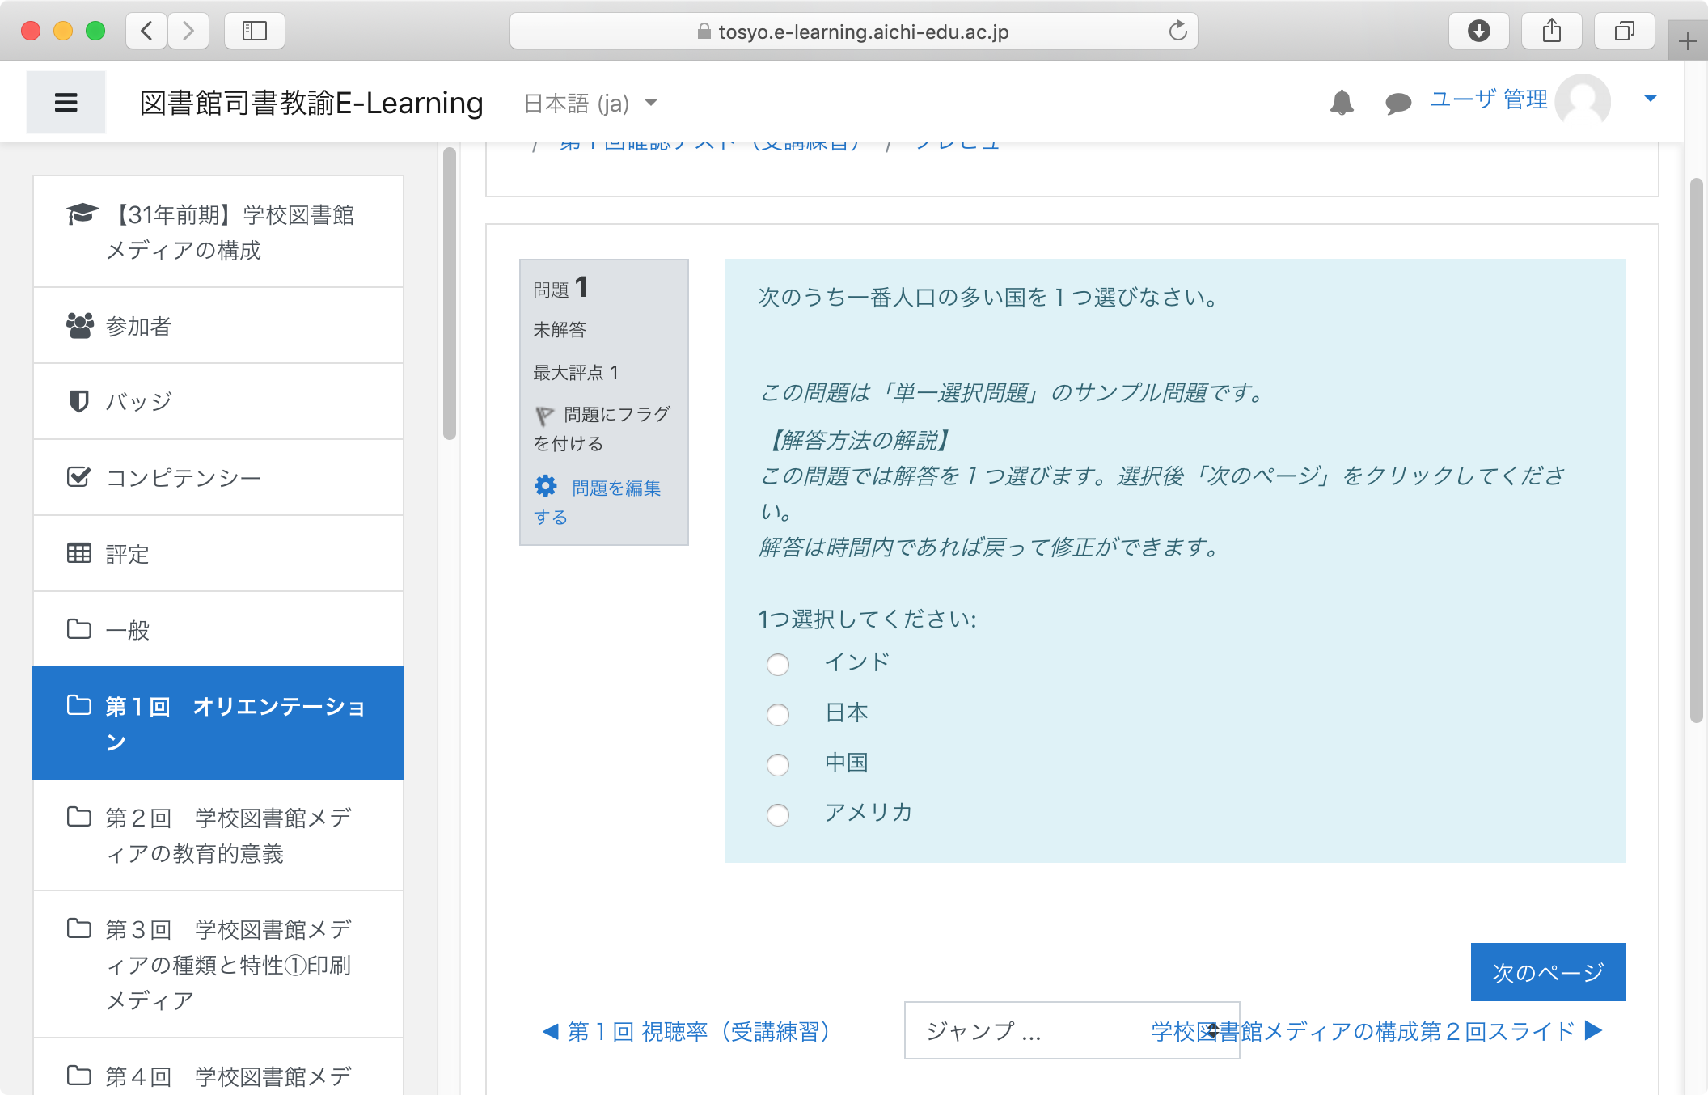Click folder icon of 第１回 オリエンテーション
The width and height of the screenshot is (1708, 1095).
click(x=78, y=705)
